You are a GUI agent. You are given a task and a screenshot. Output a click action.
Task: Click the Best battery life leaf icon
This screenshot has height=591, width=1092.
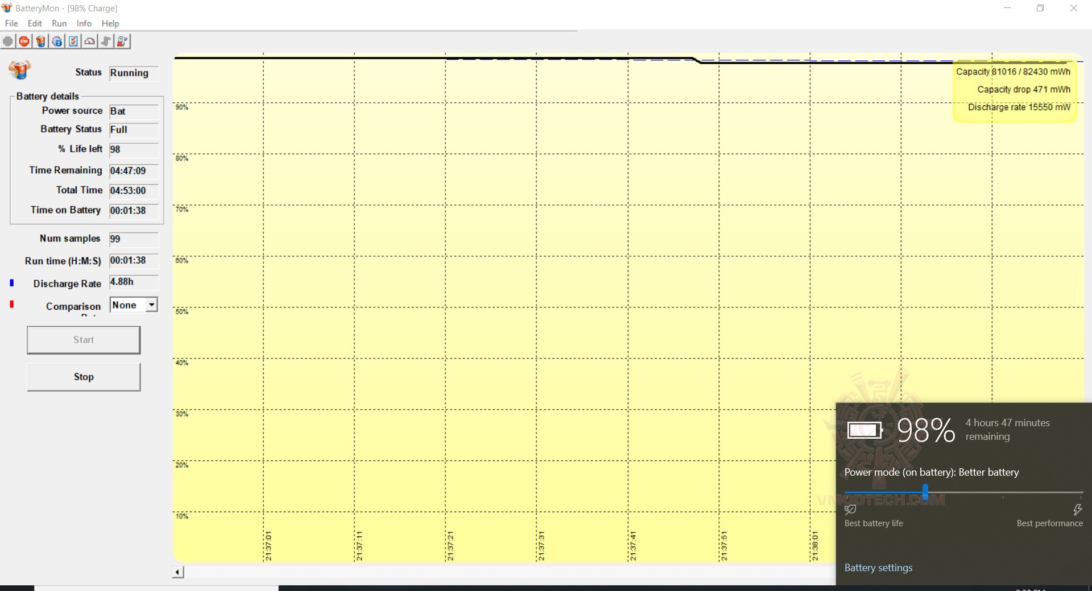850,510
